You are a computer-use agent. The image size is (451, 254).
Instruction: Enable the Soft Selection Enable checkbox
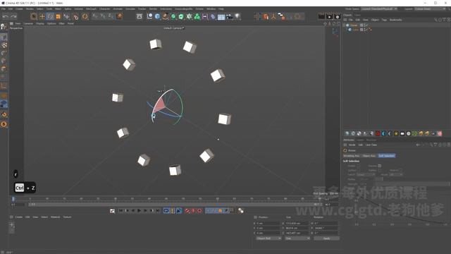click(359, 166)
